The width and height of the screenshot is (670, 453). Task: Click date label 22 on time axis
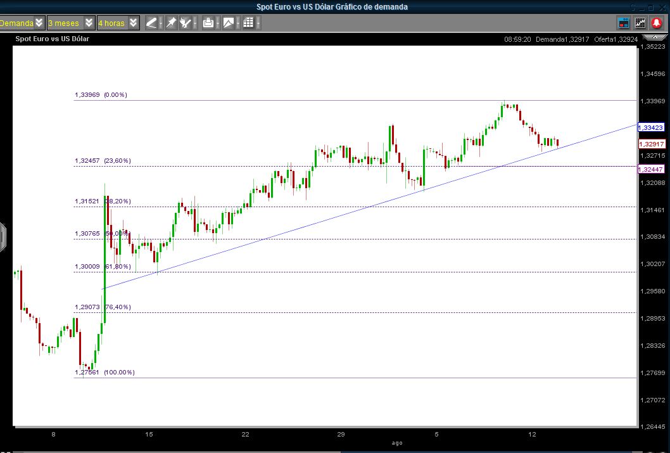[x=245, y=435]
